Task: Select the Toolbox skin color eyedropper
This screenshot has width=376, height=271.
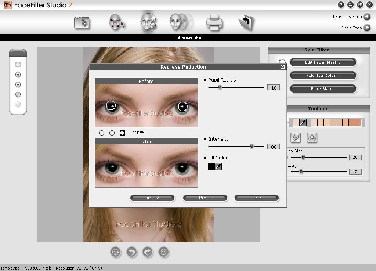Action: (x=303, y=123)
